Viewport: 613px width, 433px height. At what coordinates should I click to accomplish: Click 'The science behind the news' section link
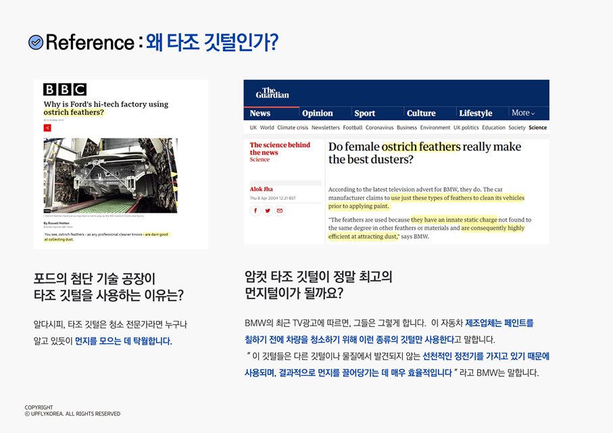coord(280,149)
